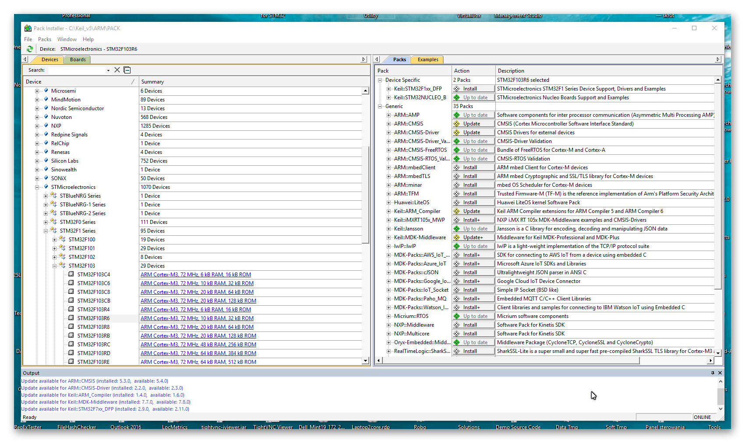Open STM32F103R6 summary link

coord(197,318)
